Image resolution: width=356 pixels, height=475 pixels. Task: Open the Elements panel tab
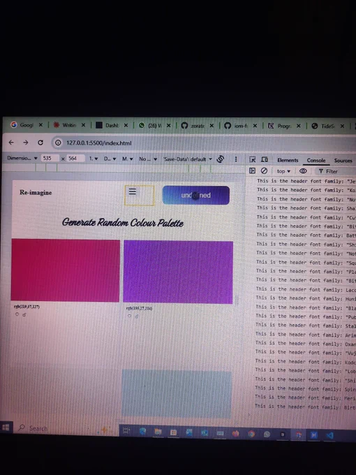[x=288, y=160]
